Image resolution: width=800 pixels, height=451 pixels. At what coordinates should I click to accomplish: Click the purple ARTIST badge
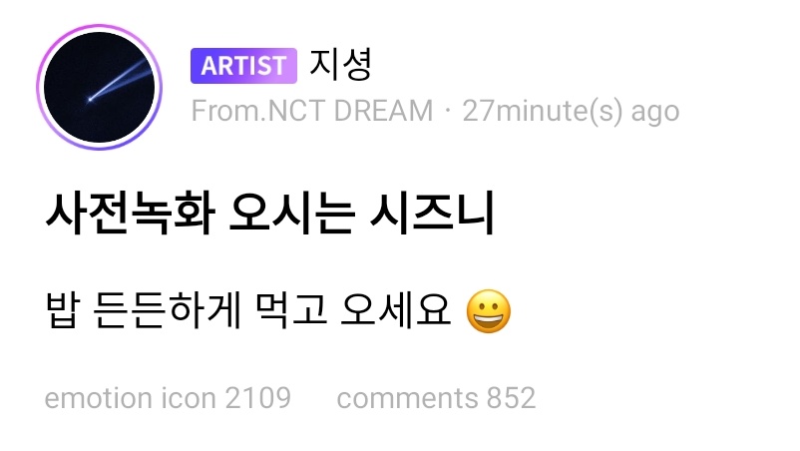[x=243, y=66]
